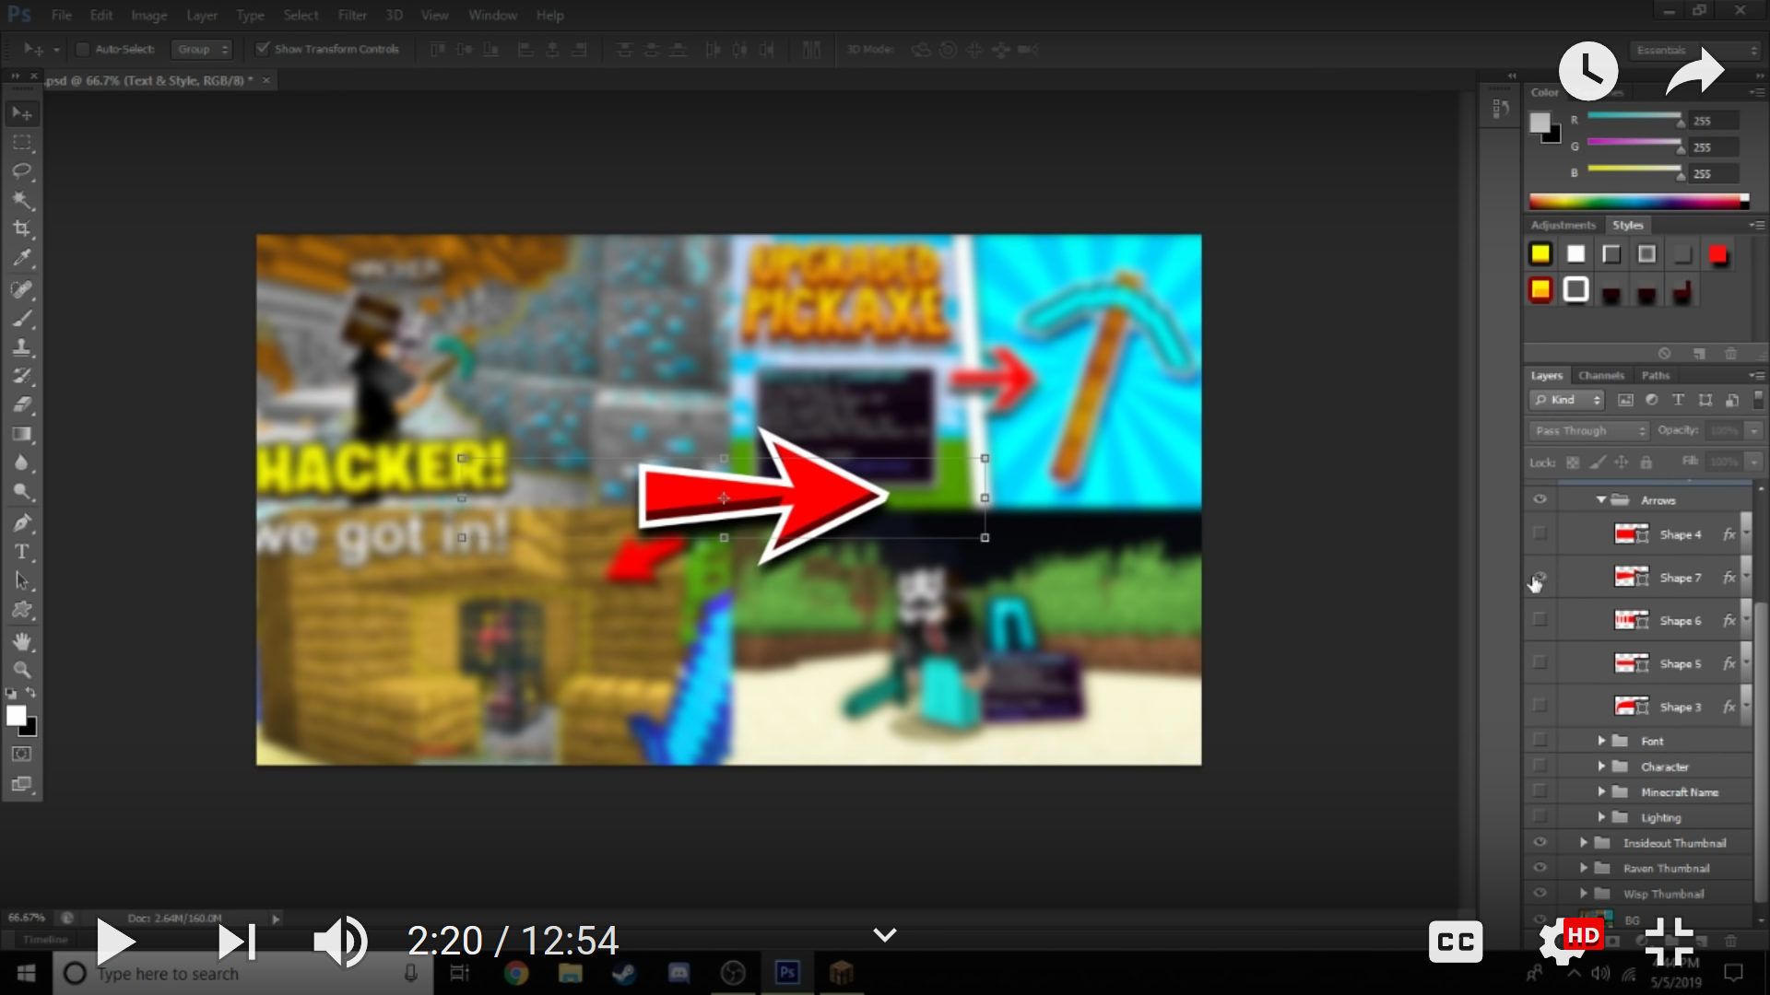Click the R color value field
The image size is (1770, 995).
tap(1714, 121)
